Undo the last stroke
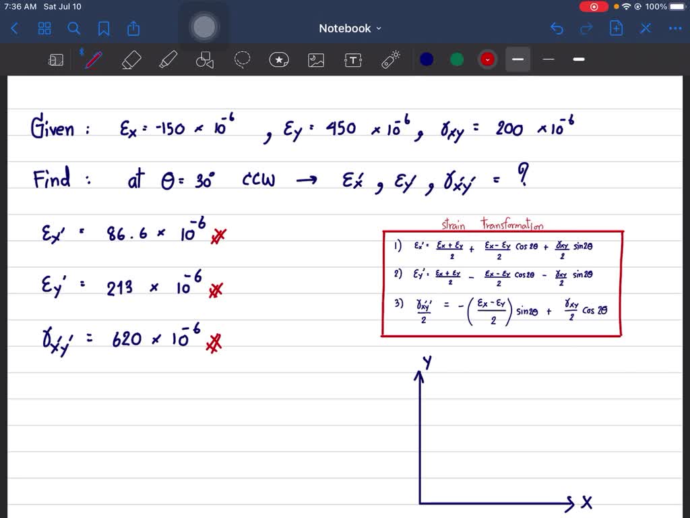 [557, 28]
